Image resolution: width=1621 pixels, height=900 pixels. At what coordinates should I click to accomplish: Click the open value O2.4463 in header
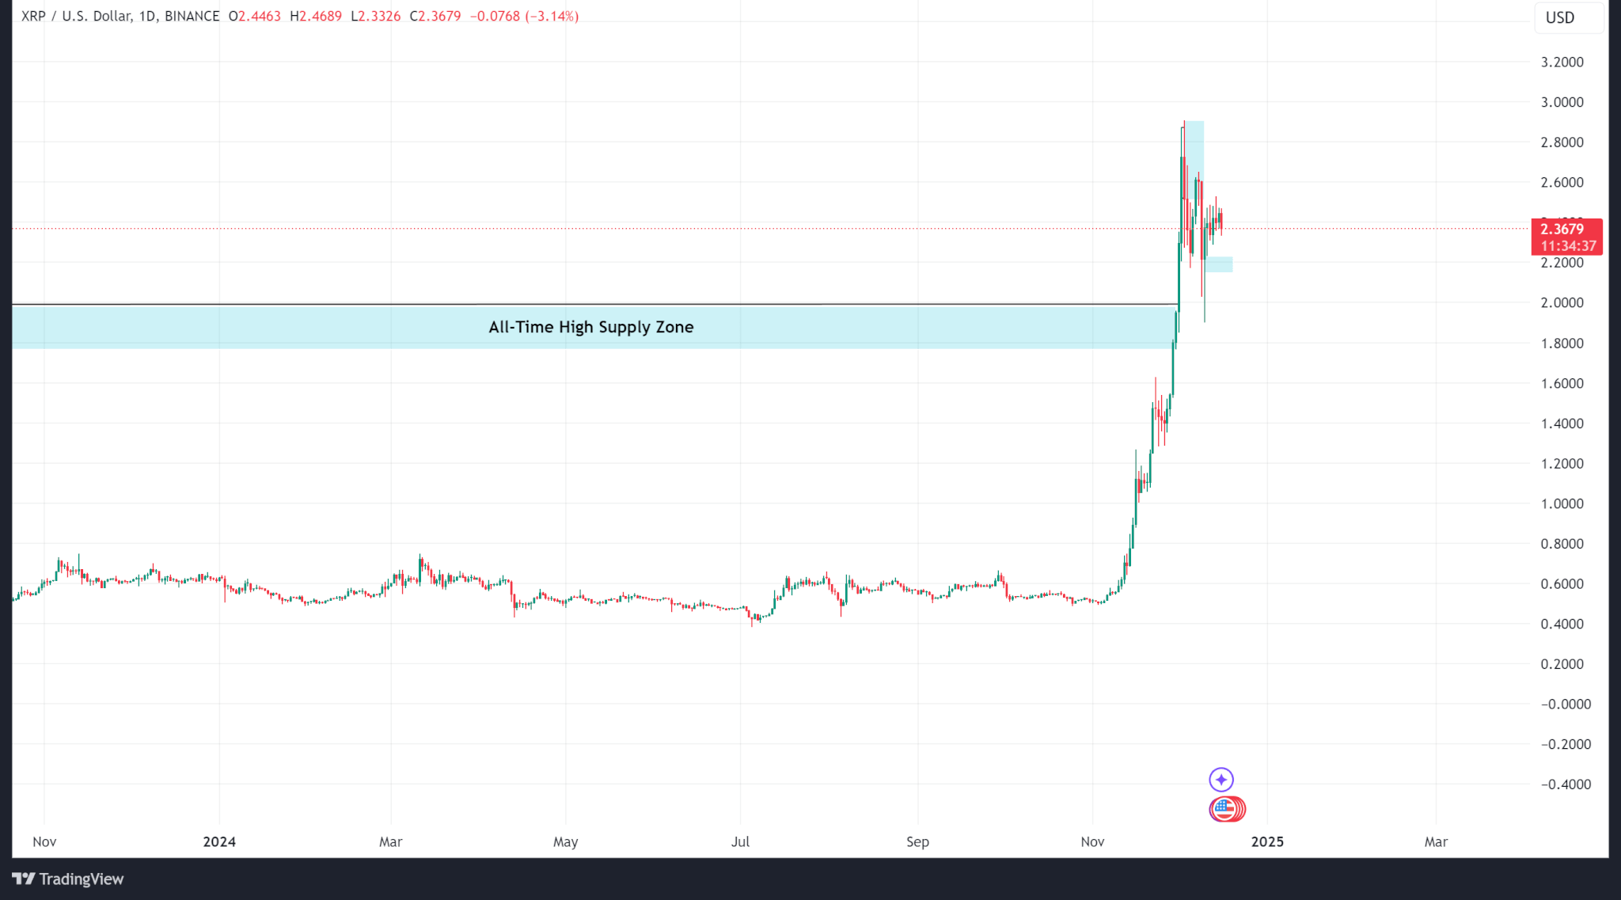click(254, 16)
